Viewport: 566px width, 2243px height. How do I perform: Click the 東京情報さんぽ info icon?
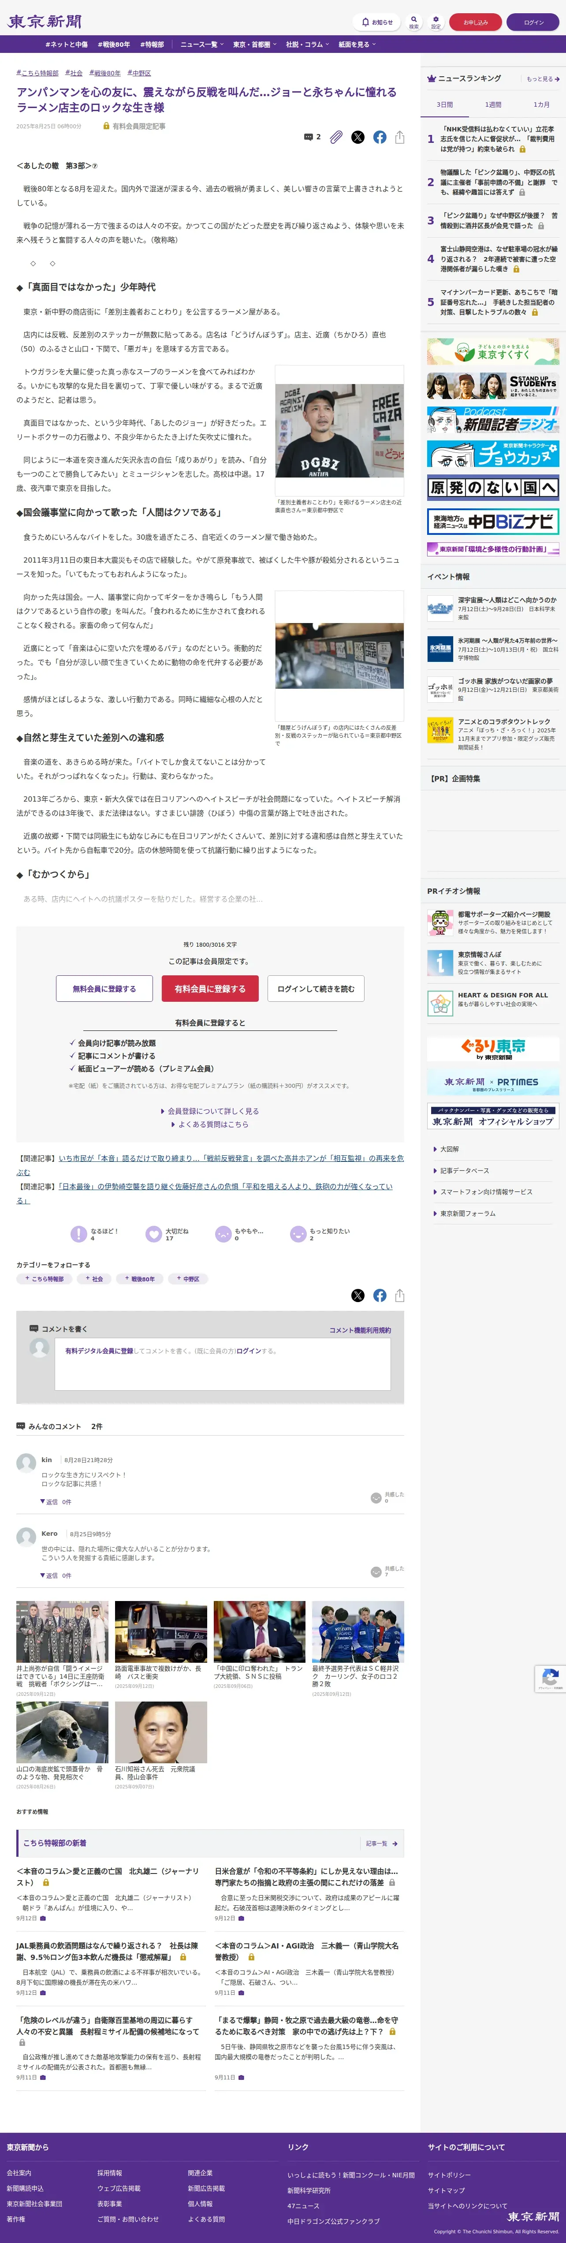click(440, 962)
